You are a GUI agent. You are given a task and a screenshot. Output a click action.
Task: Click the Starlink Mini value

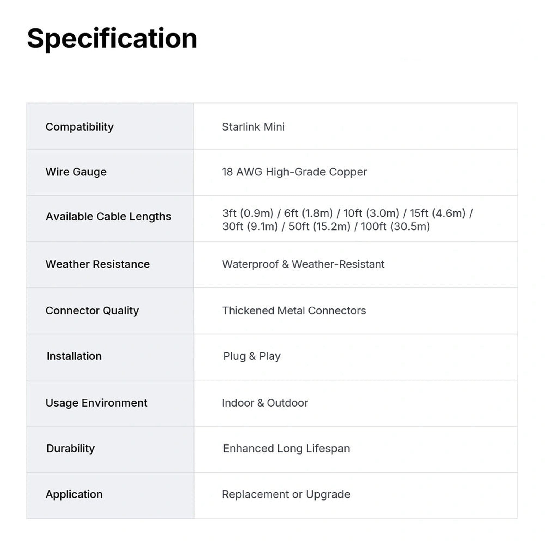(x=253, y=127)
